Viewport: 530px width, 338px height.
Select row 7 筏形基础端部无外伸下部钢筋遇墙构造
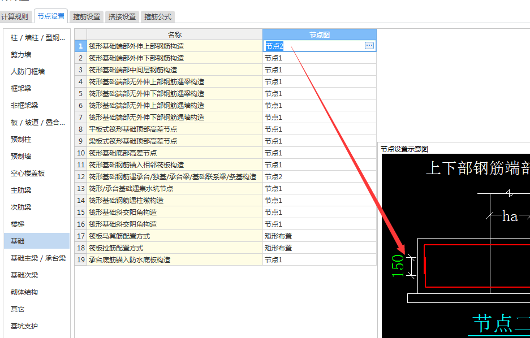[175, 117]
